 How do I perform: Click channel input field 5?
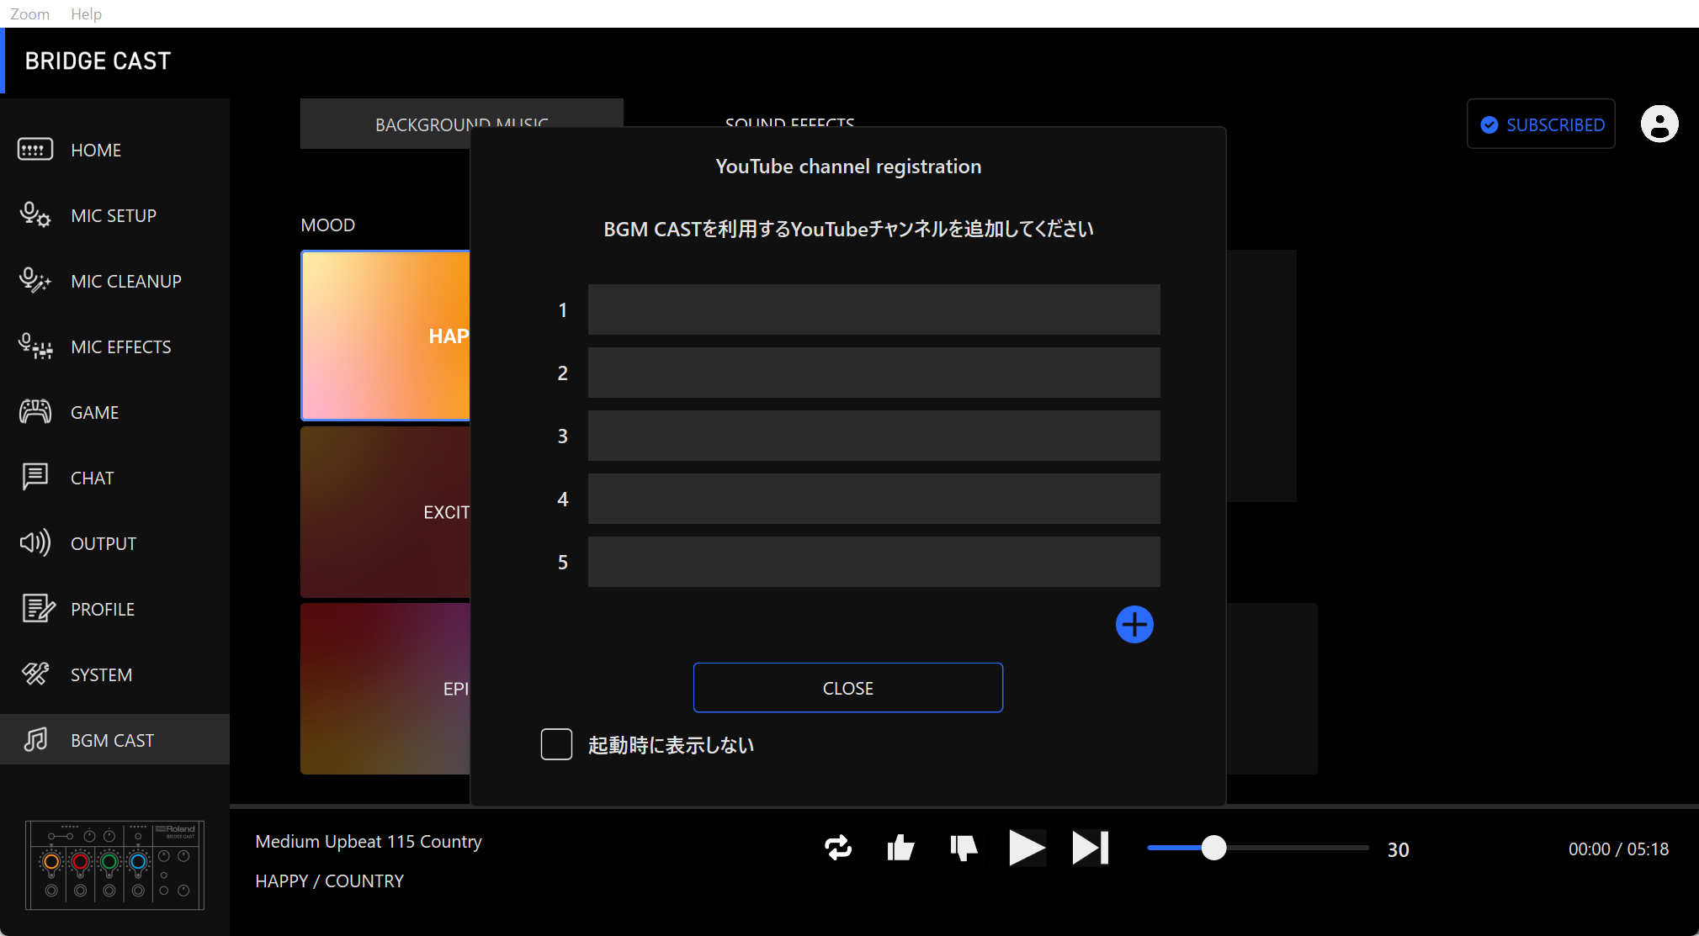pyautogui.click(x=873, y=562)
